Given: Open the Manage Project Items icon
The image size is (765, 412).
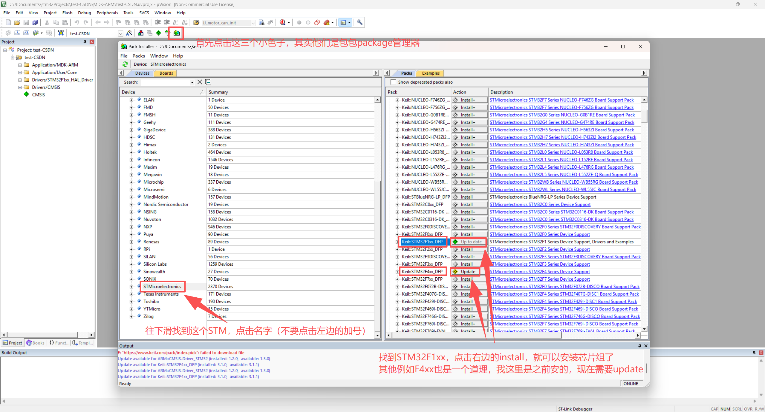Looking at the screenshot, I should point(140,33).
